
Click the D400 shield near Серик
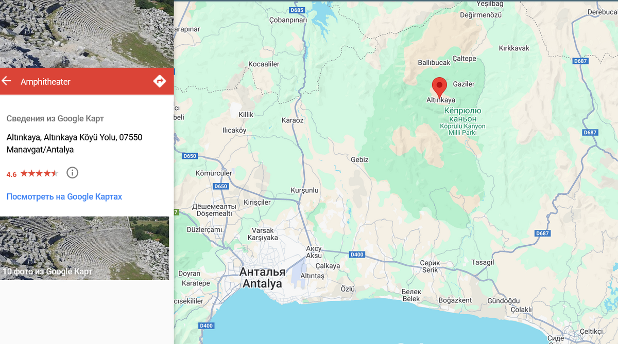click(357, 255)
